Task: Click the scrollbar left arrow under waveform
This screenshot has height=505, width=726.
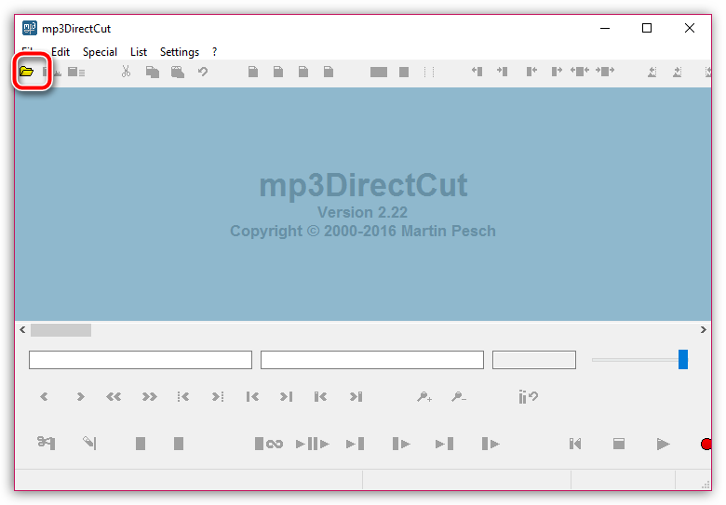Action: pyautogui.click(x=22, y=330)
